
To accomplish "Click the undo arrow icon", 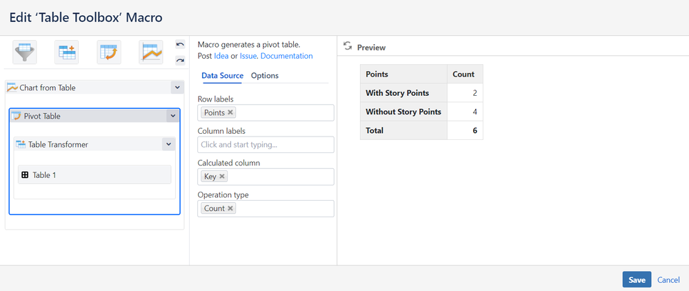I will click(x=180, y=45).
